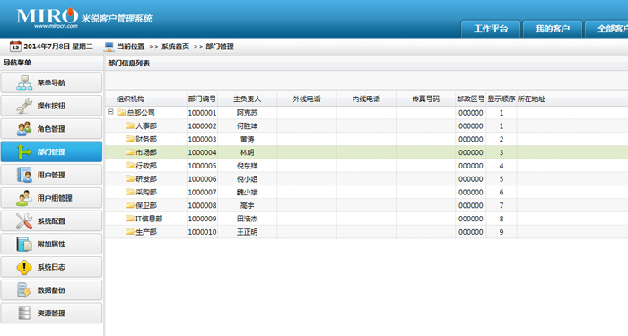Click 部门管理 in the breadcrumb
628x336 pixels.
[220, 47]
